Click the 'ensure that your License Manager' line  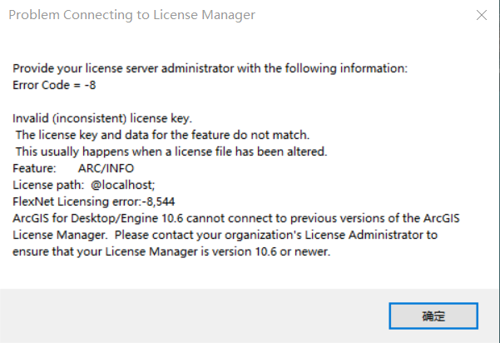[x=172, y=251]
